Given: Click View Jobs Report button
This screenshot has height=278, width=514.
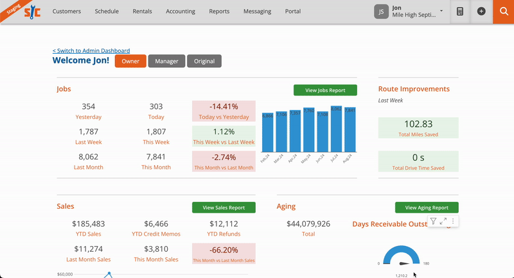Looking at the screenshot, I should (325, 90).
